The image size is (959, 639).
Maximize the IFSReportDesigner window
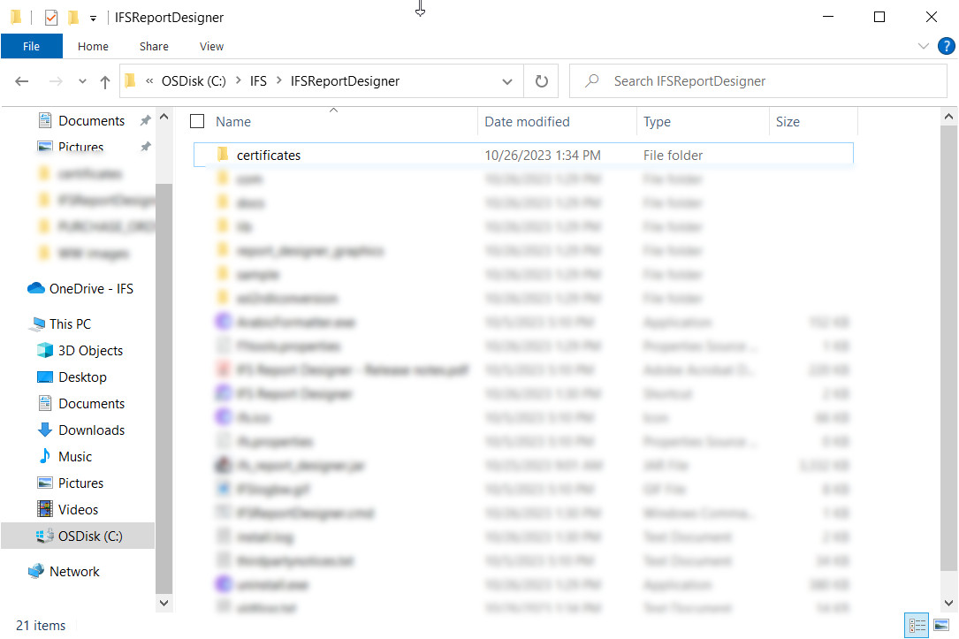coord(879,17)
